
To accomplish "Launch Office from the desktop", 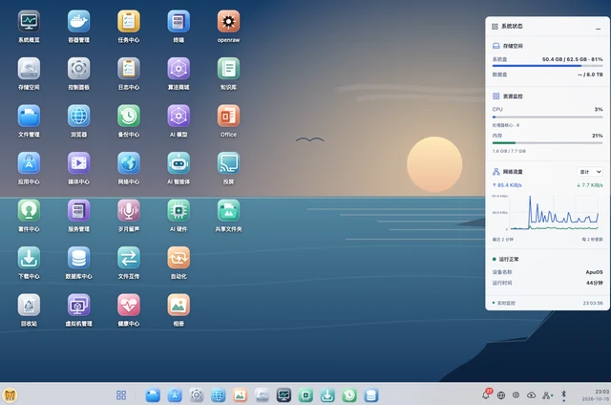I will [x=228, y=117].
